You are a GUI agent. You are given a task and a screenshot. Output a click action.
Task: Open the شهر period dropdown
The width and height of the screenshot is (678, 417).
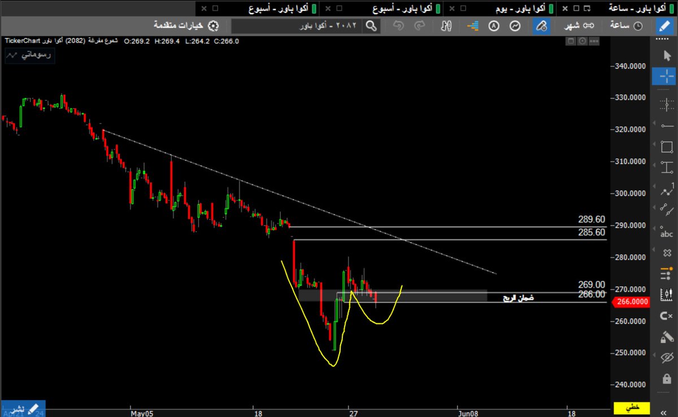pos(579,26)
